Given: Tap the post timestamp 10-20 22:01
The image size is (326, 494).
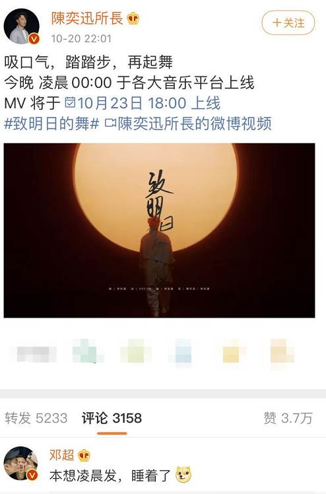Looking at the screenshot, I should coord(81,39).
